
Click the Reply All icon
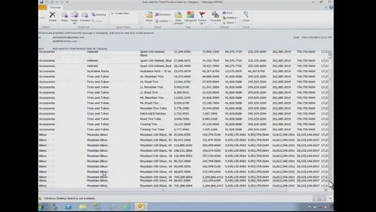(x=75, y=18)
